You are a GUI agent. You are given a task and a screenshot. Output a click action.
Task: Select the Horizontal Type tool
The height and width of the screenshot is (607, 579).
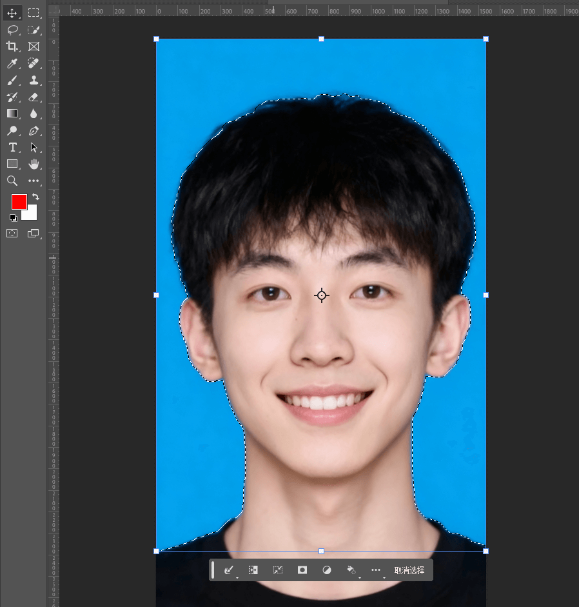(12, 147)
